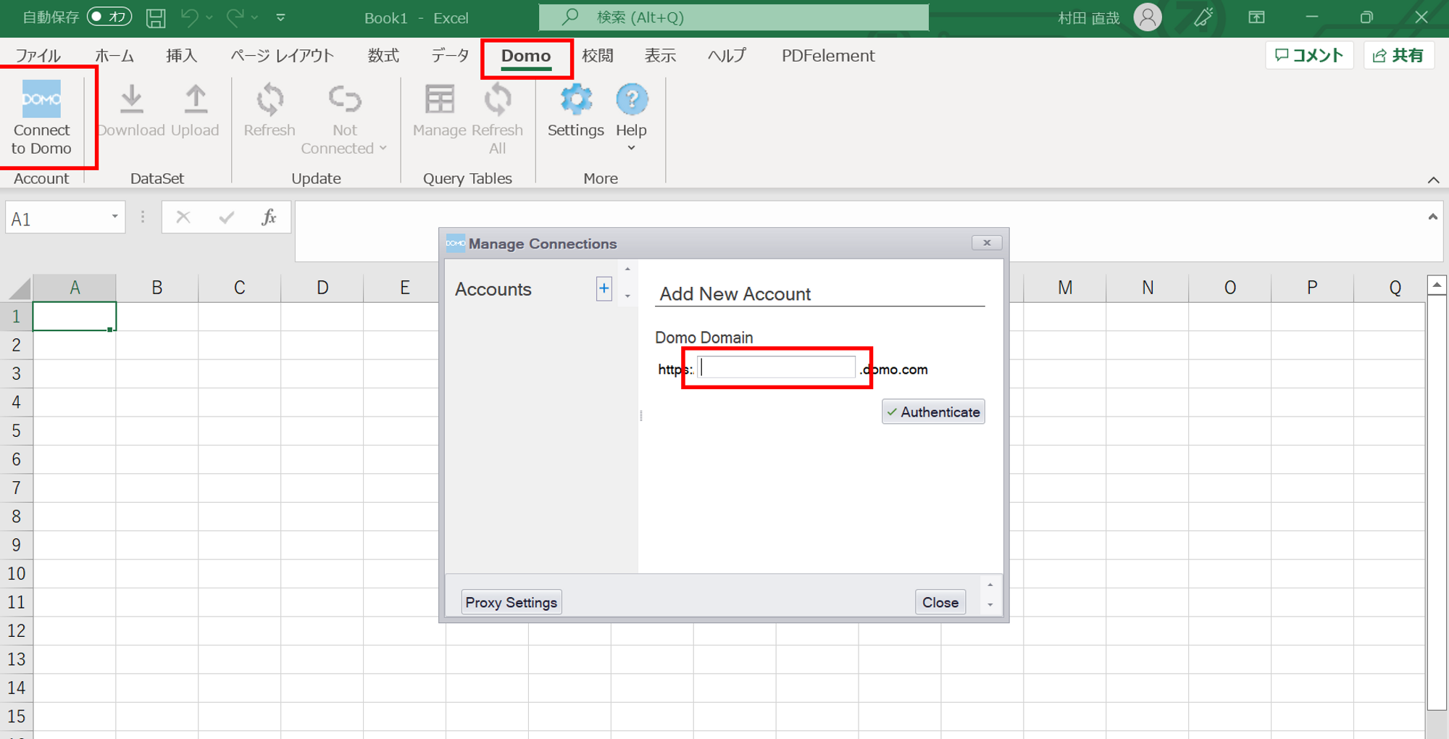Switch to the ホーム tab

tap(114, 56)
